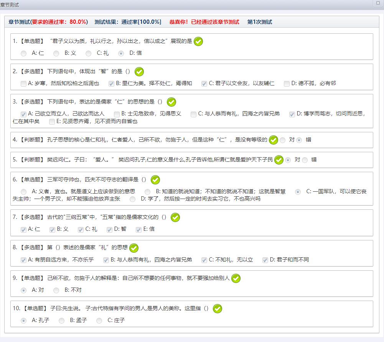Select option C: 礼 in question 1
Viewport: 384px width, 342px height.
[89, 53]
